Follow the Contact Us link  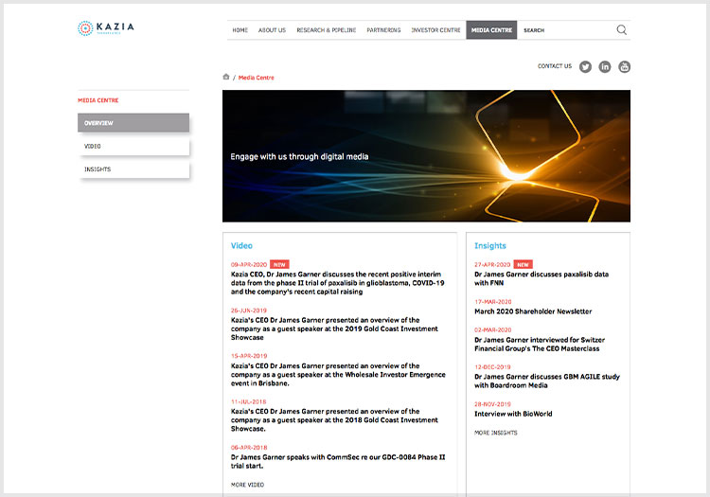[555, 66]
